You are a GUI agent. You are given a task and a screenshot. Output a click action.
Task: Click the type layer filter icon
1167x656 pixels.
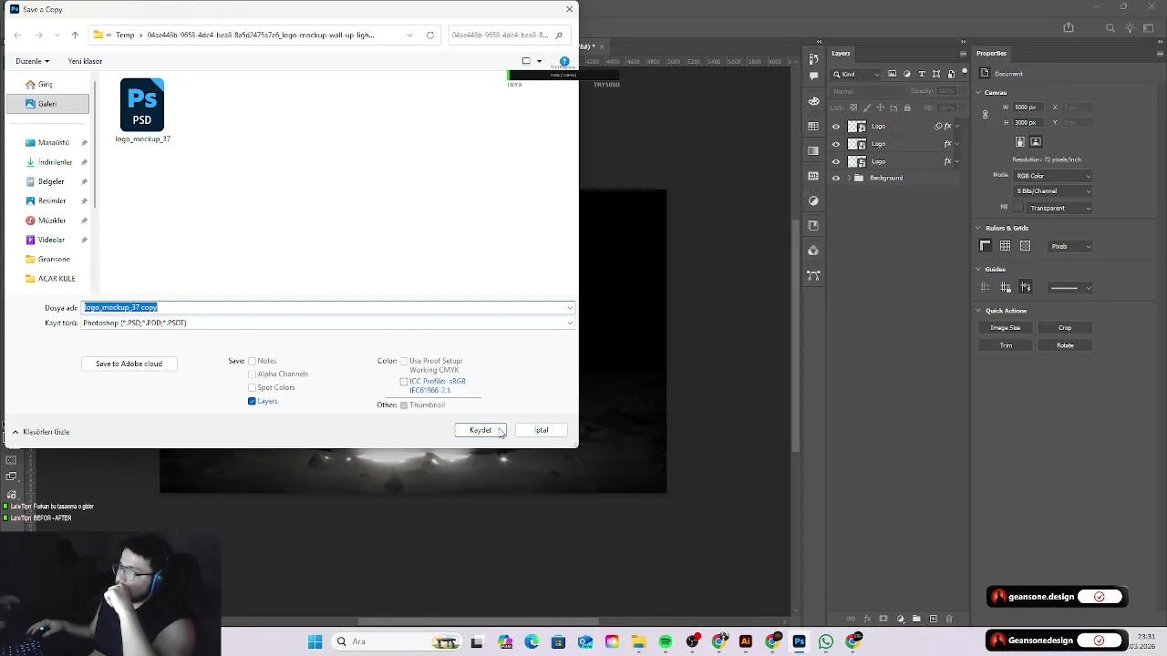tap(922, 74)
